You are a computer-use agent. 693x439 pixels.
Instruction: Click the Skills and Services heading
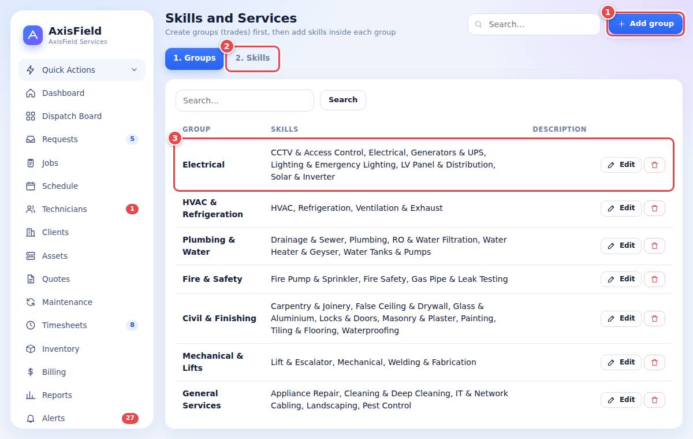coord(231,18)
